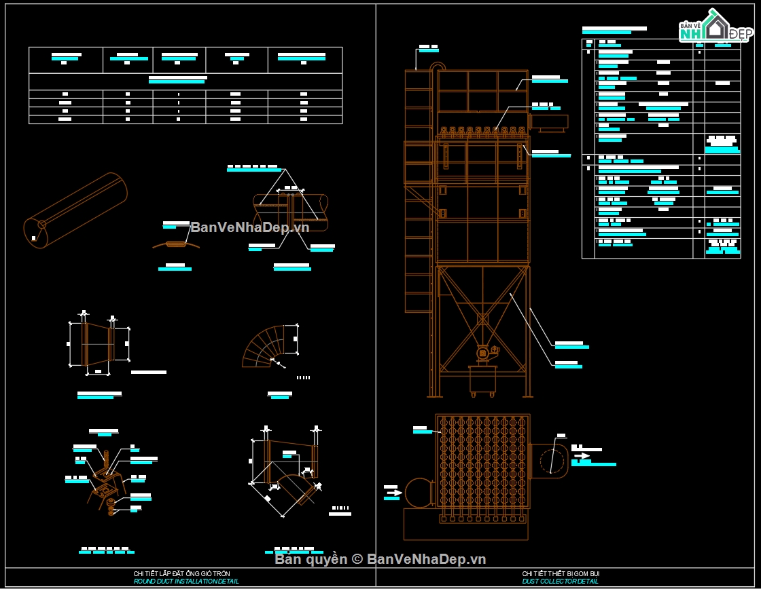The image size is (761, 589).
Task: Select the 'DUST COLLECTOR DETAIL' title
Action: pyautogui.click(x=561, y=581)
